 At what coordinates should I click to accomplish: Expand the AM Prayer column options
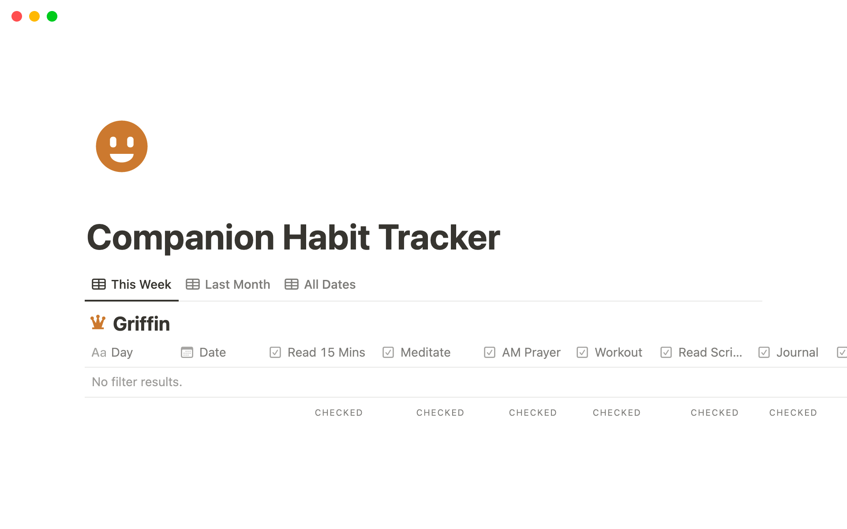coord(529,352)
